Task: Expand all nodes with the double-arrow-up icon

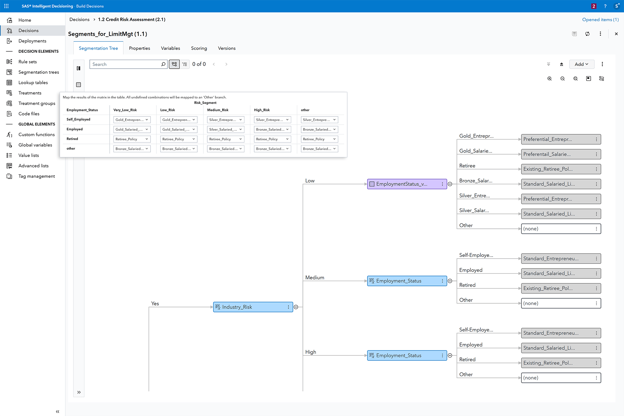Action: 562,64
